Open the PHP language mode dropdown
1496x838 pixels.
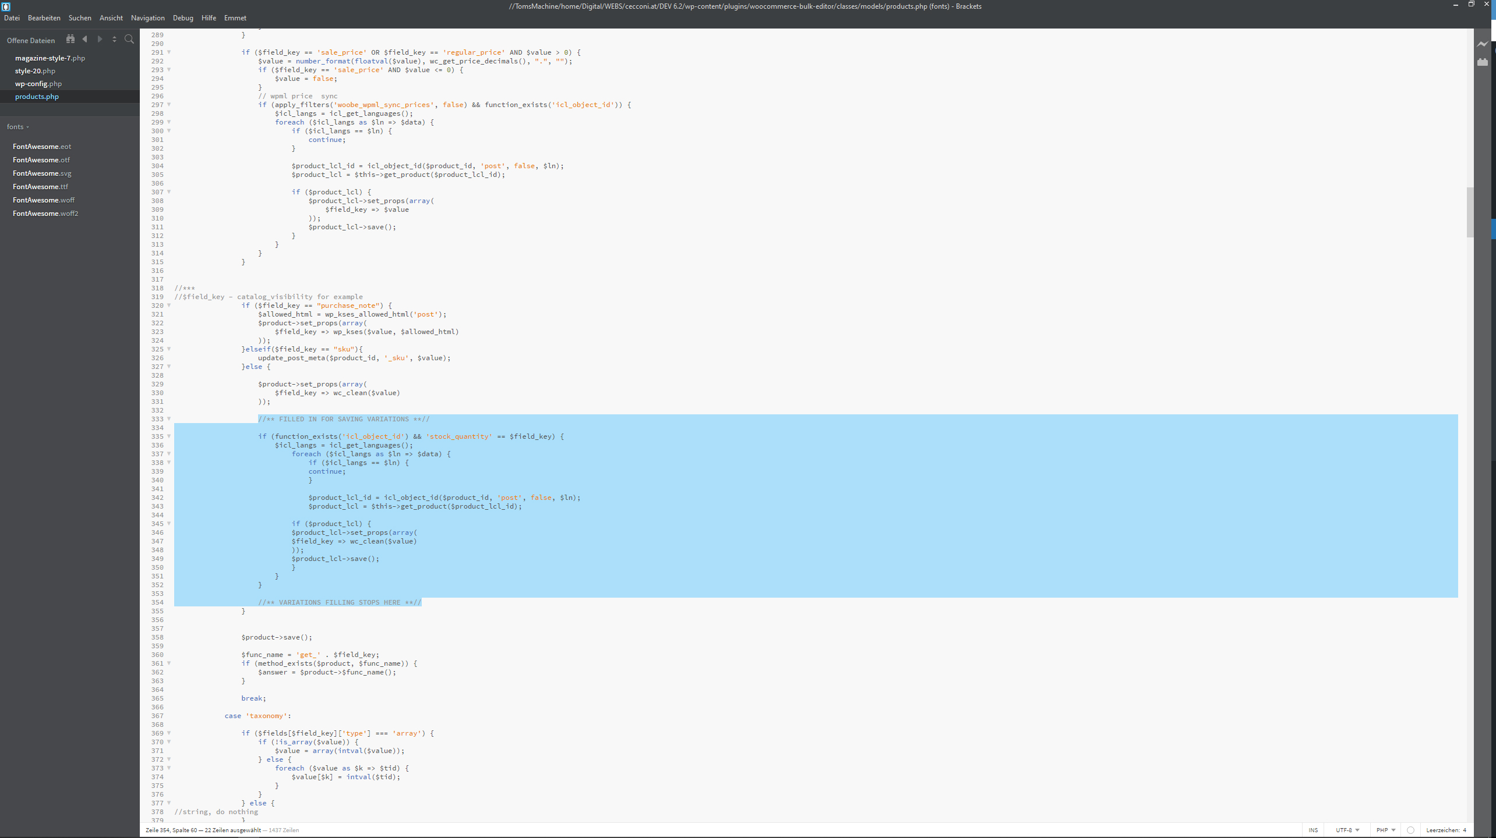[1385, 830]
